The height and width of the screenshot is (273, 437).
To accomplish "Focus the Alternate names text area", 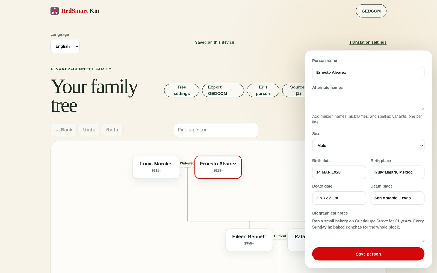I will 368,102.
